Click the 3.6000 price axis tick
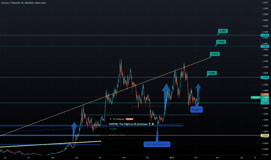 pyautogui.click(x=265, y=56)
